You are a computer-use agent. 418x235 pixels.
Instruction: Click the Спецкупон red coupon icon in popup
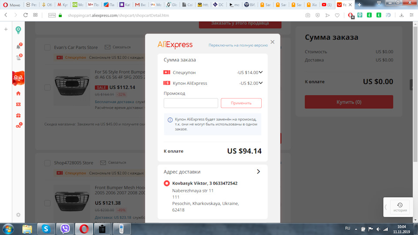167,72
